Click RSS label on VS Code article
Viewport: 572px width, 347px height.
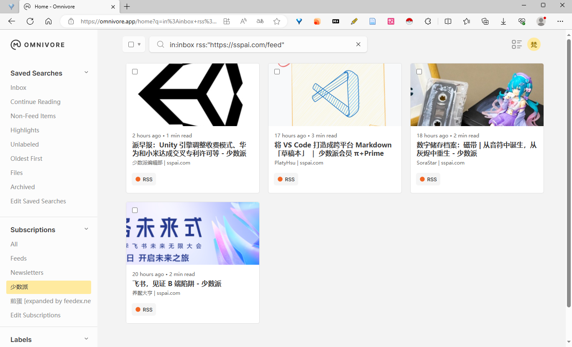(286, 179)
